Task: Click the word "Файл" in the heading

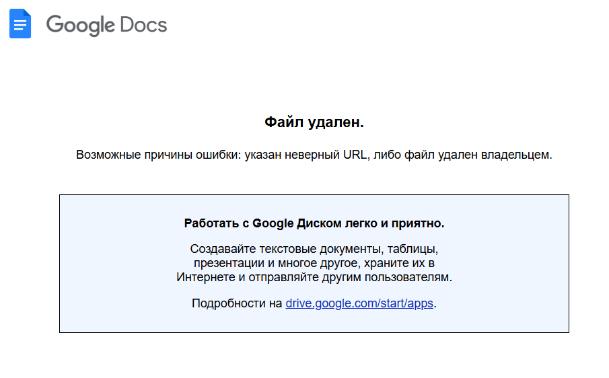Action: pyautogui.click(x=284, y=122)
